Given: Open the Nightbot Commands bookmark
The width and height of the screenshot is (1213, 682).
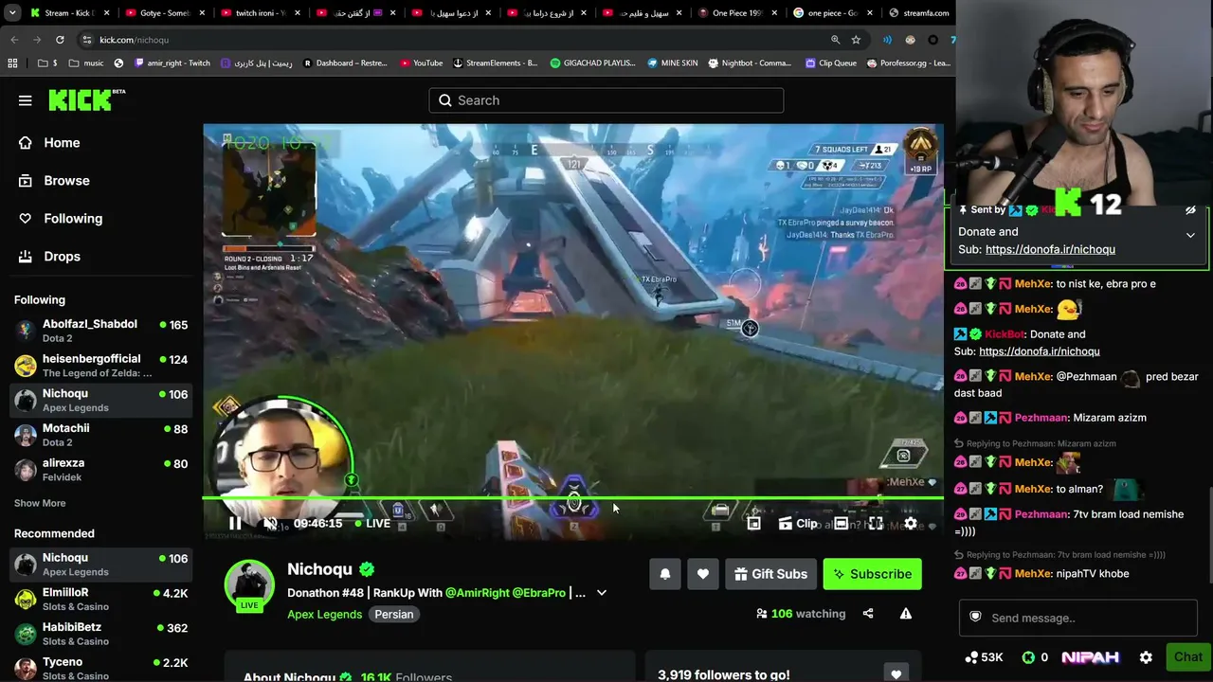Looking at the screenshot, I should pyautogui.click(x=749, y=63).
